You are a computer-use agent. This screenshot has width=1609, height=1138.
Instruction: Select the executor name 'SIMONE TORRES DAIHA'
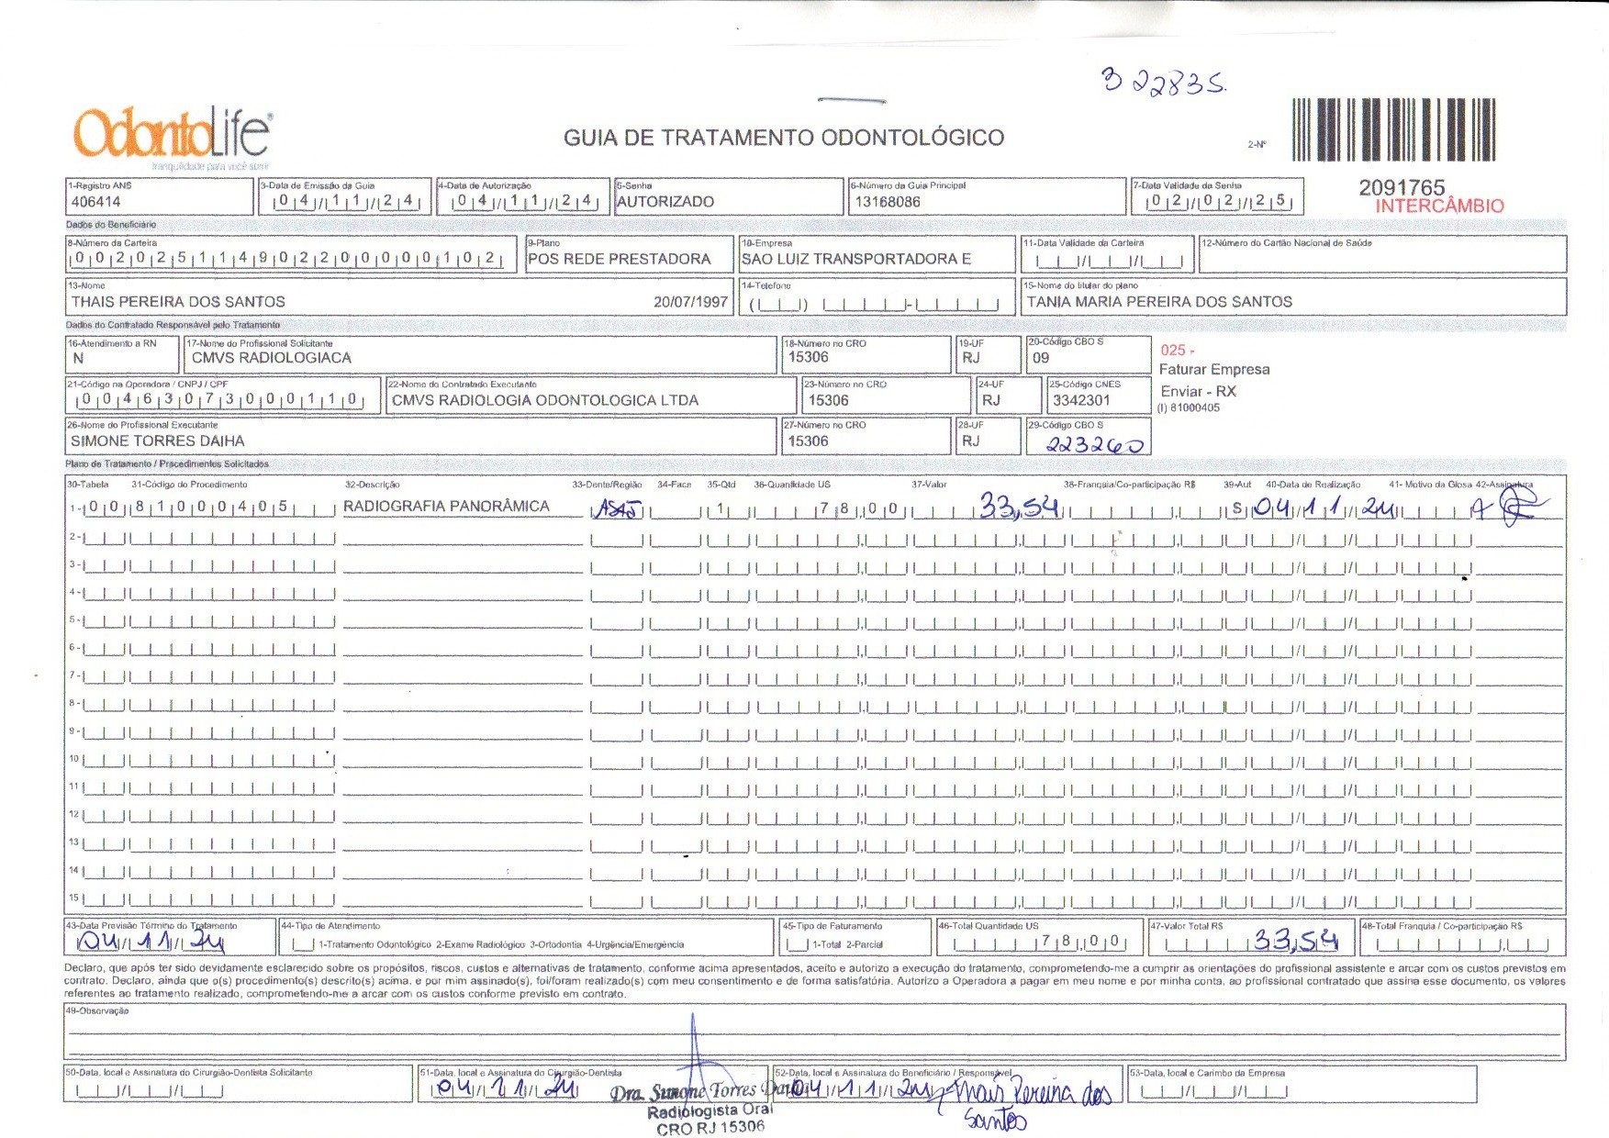click(158, 441)
